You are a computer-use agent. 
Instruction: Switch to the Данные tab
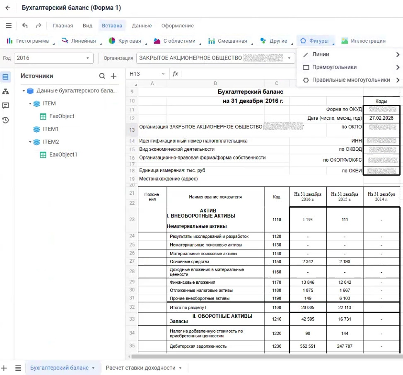click(142, 26)
